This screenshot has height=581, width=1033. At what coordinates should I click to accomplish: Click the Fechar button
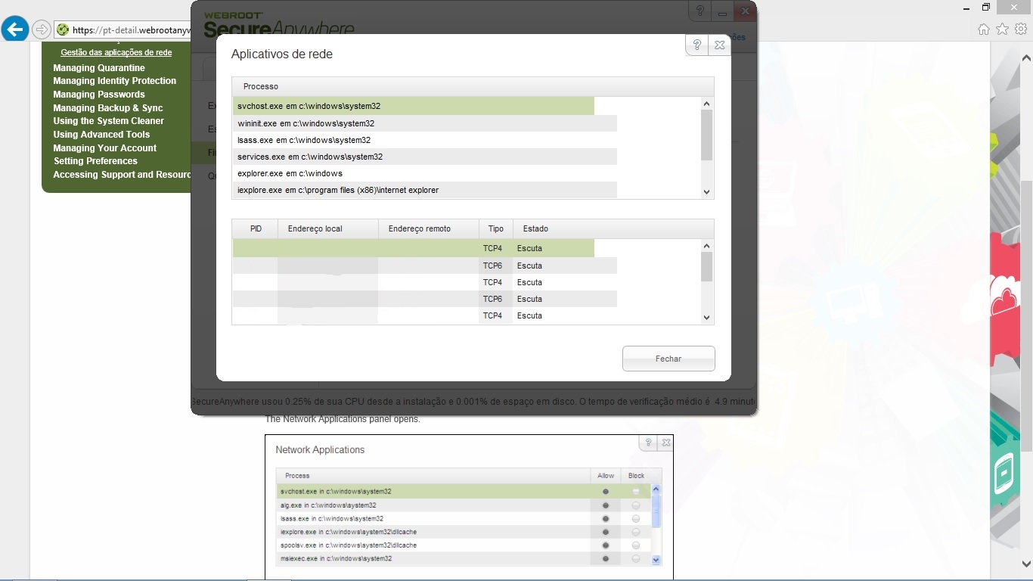669,359
